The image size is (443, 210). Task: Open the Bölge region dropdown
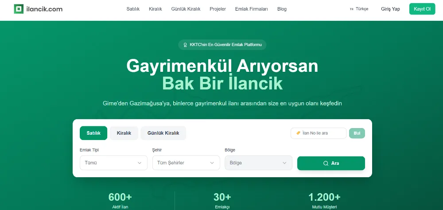[x=258, y=163]
